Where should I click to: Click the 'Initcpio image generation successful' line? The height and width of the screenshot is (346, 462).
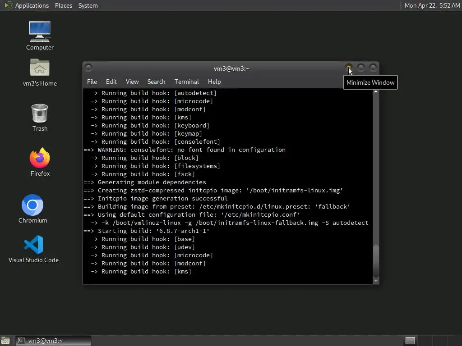[x=156, y=198]
